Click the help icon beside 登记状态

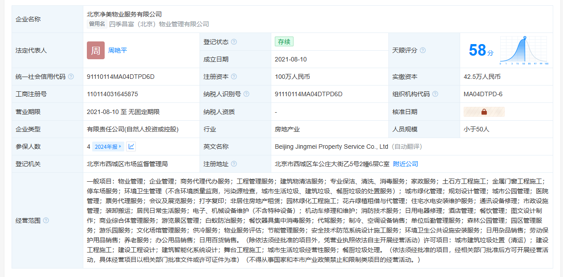tap(234, 42)
